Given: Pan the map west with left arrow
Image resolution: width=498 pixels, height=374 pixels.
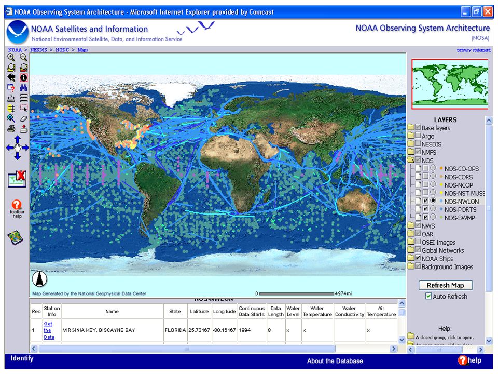Looking at the screenshot, I should [x=9, y=148].
